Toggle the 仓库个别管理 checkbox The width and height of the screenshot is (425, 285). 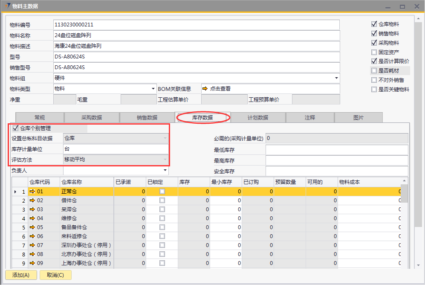(x=16, y=128)
